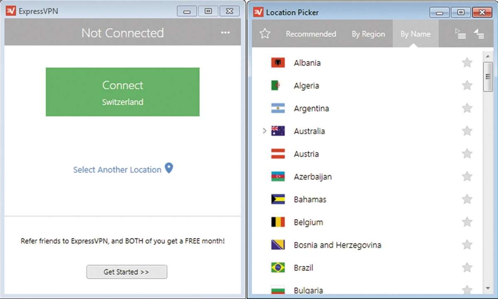
Task: Click the scroll down arrow in Location Picker
Action: click(x=488, y=288)
